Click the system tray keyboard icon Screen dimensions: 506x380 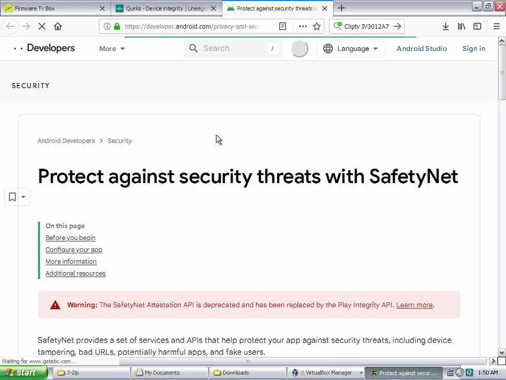point(450,373)
